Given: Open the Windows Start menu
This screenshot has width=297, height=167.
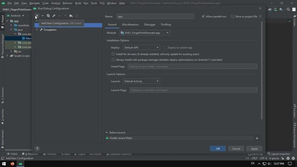Looking at the screenshot, I should tap(4, 164).
